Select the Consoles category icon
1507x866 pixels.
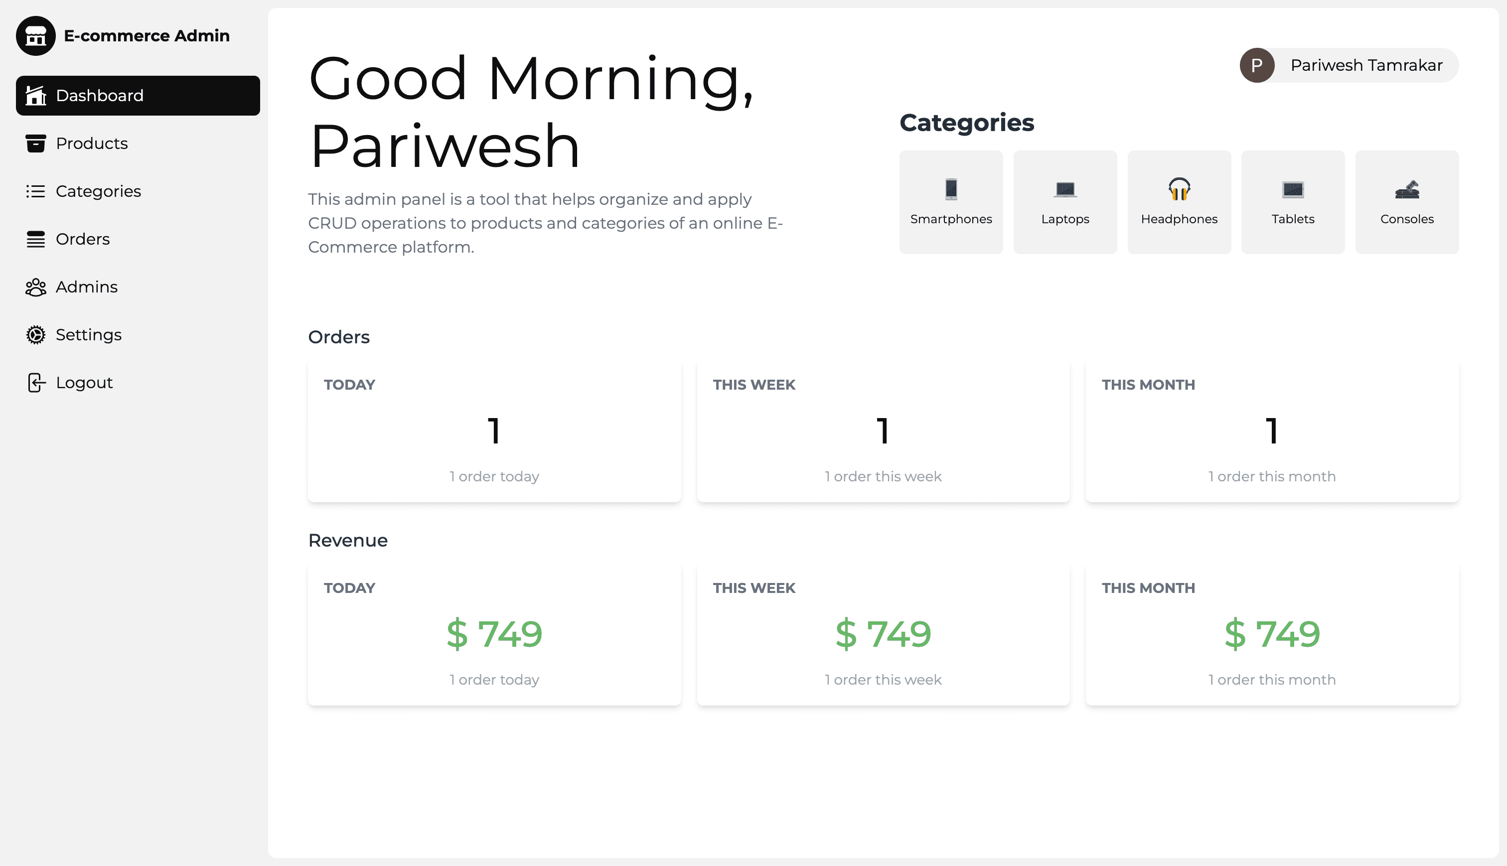1407,190
